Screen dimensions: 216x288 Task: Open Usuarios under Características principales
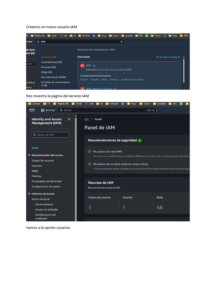click(94, 80)
